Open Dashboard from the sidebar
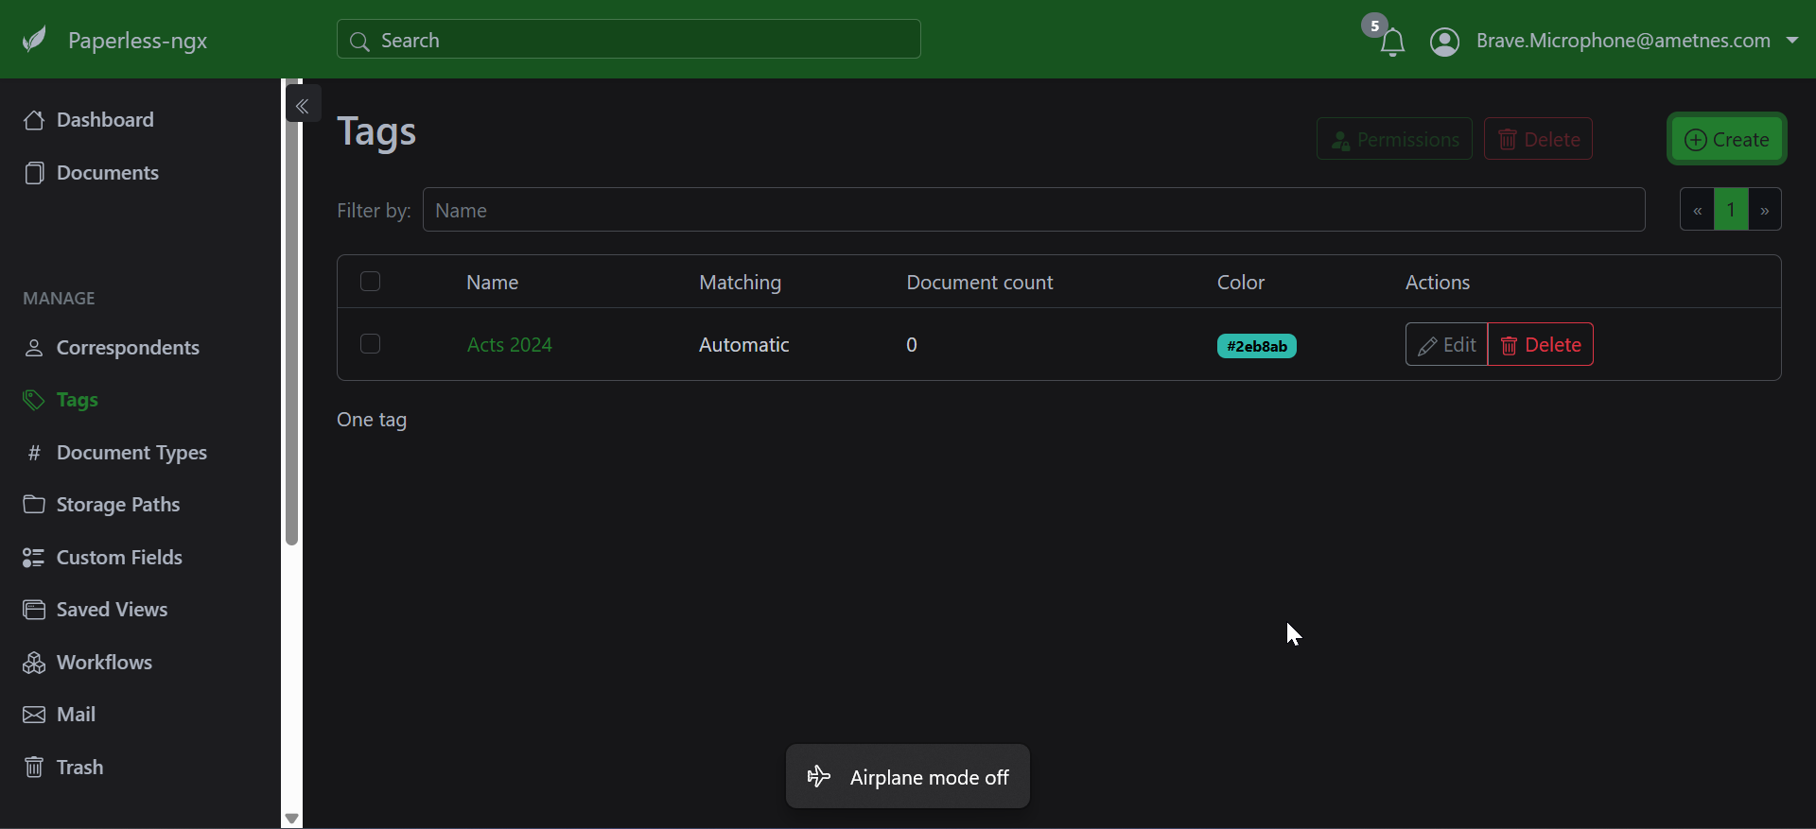 click(x=104, y=120)
